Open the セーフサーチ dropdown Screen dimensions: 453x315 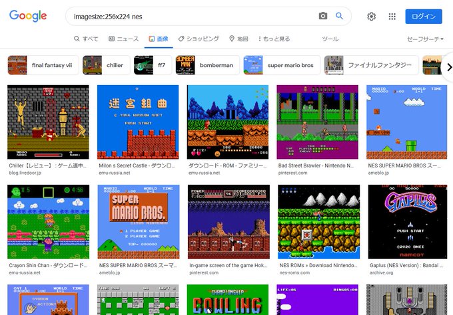coord(425,39)
